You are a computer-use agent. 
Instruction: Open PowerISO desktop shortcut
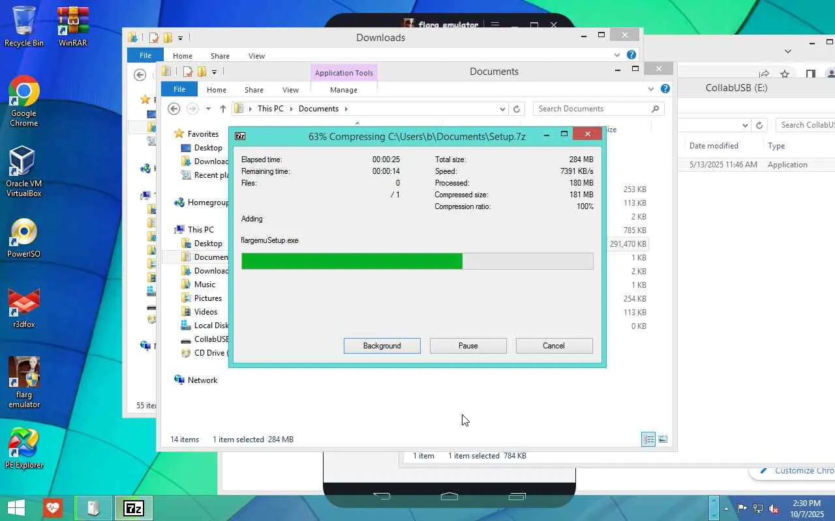tap(24, 238)
